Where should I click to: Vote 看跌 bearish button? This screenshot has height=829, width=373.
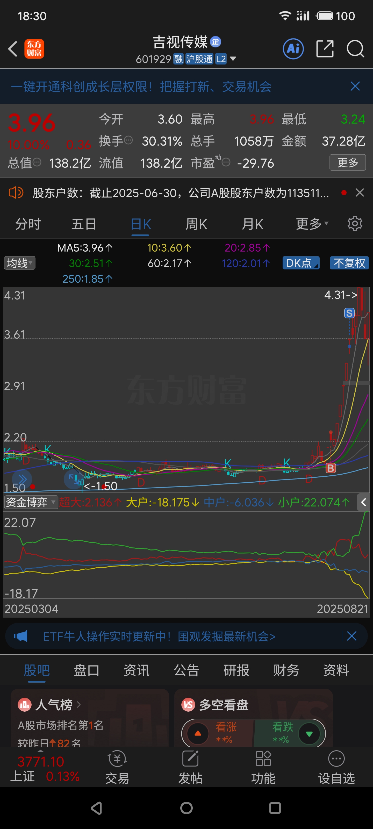tap(289, 733)
